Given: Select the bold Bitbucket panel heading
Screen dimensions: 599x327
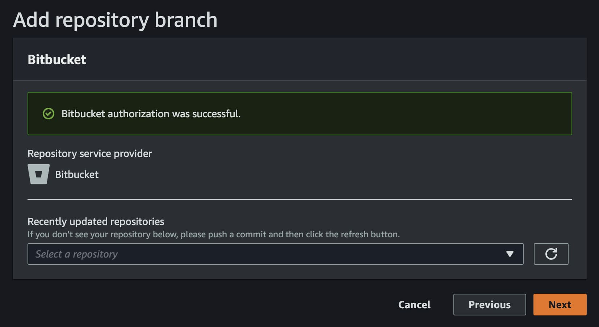Looking at the screenshot, I should click(57, 60).
